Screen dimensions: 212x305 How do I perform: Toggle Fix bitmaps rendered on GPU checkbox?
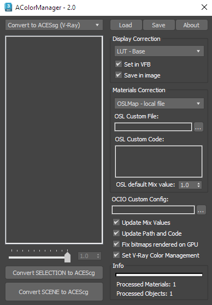116,244
